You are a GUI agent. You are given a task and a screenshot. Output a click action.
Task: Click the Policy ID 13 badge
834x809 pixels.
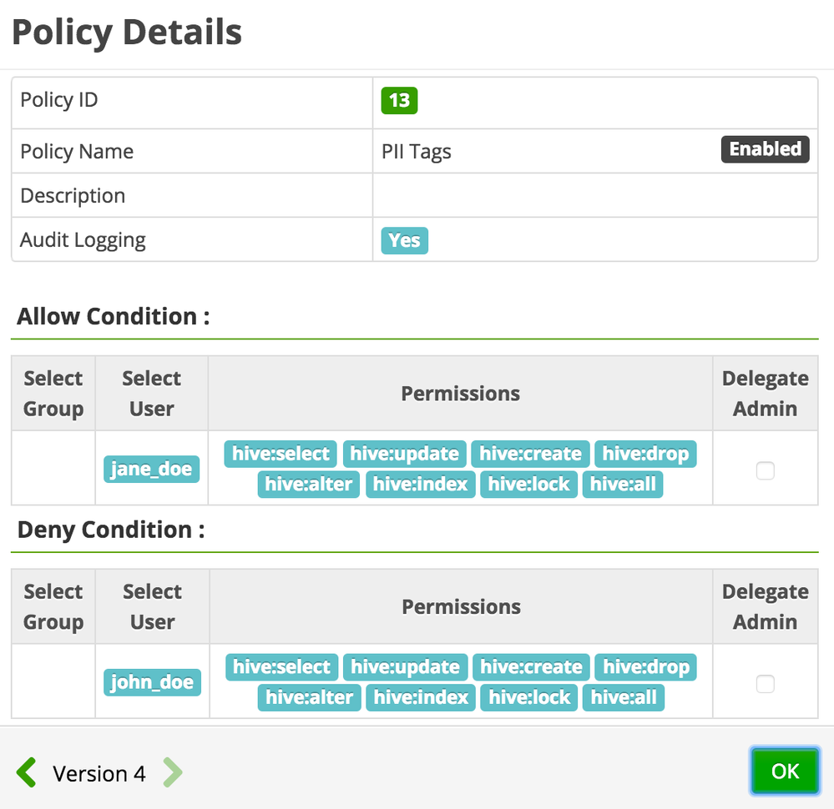click(x=399, y=101)
